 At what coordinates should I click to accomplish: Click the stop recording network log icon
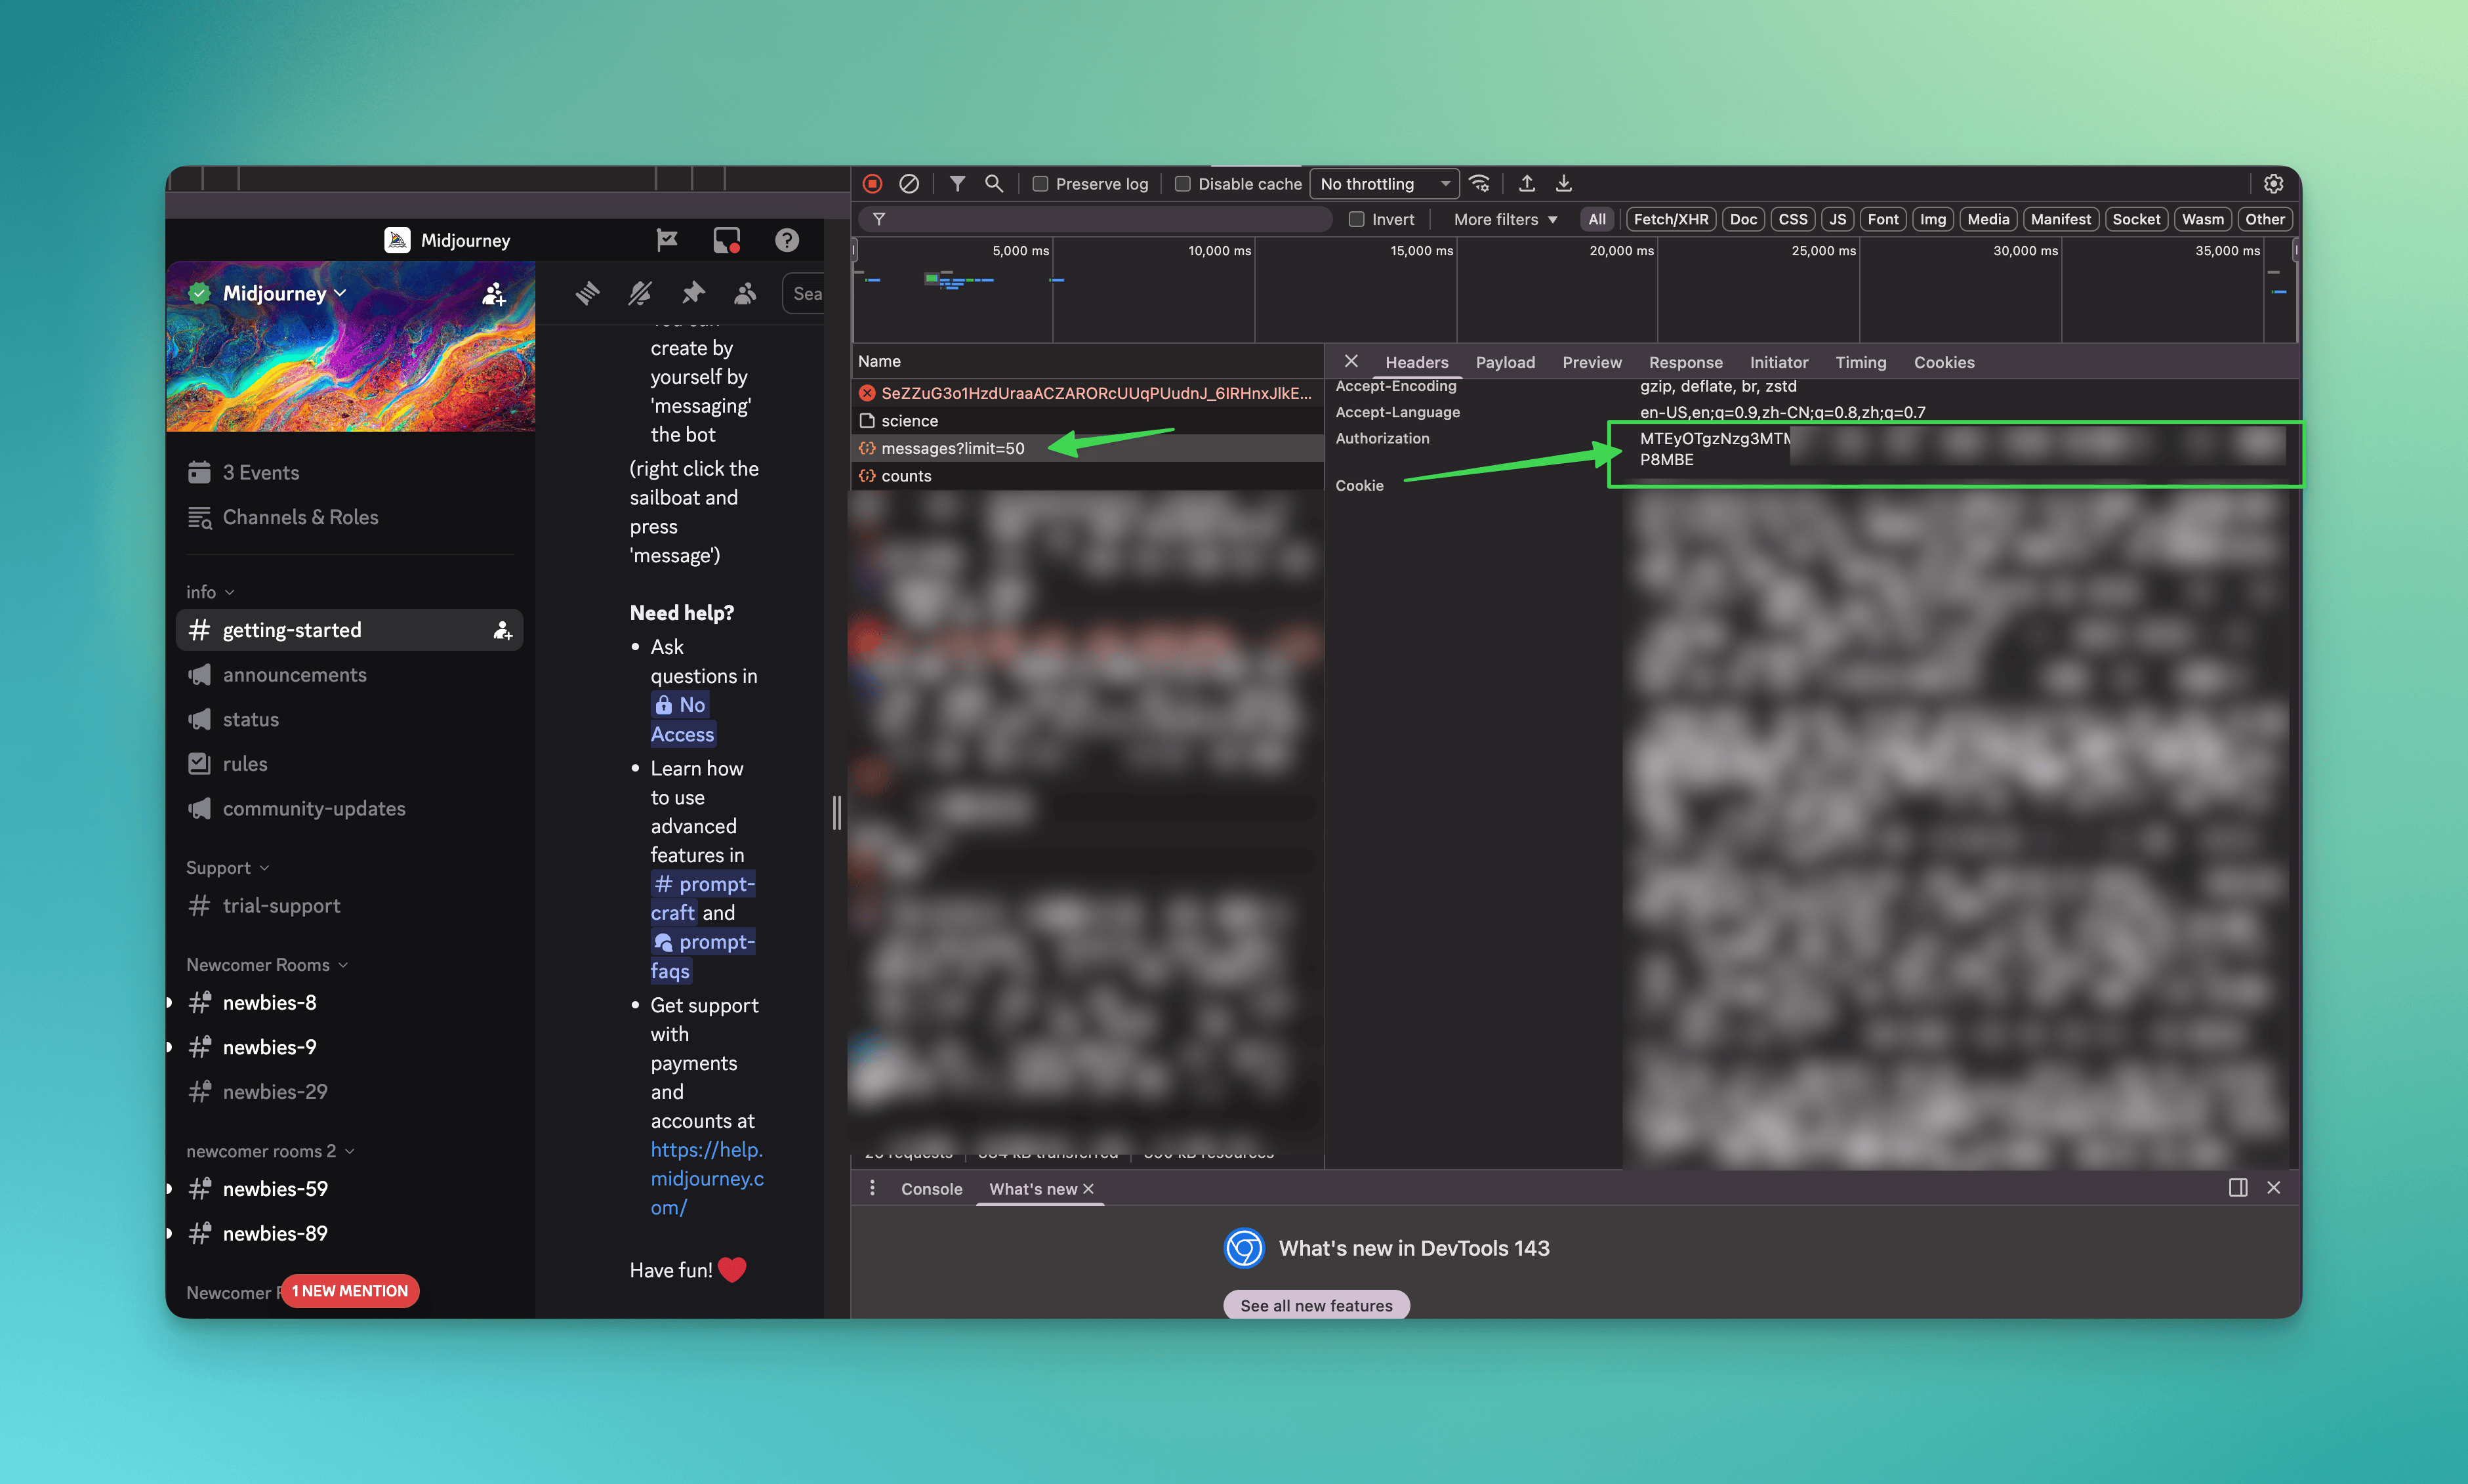[872, 184]
